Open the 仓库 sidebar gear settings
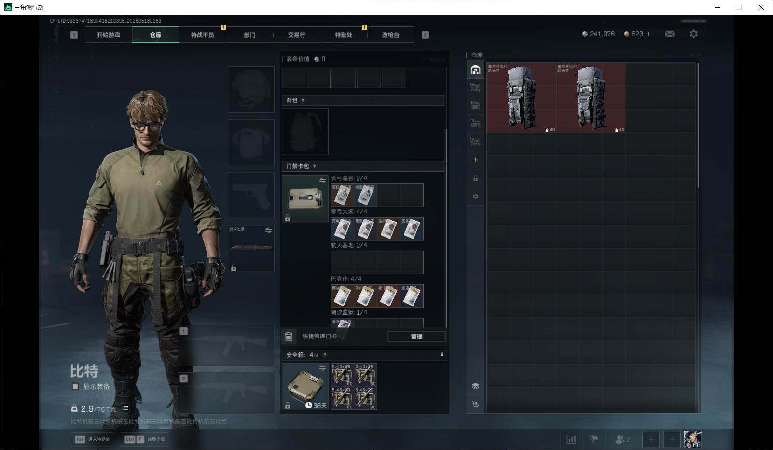Image resolution: width=773 pixels, height=450 pixels. click(475, 197)
